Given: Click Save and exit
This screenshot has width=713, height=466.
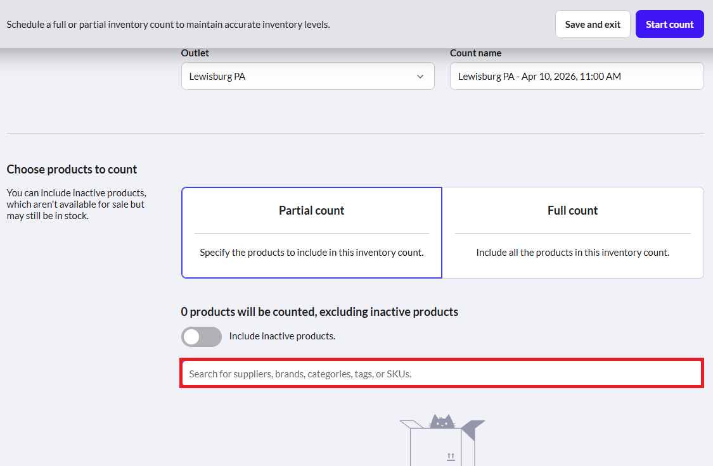Looking at the screenshot, I should [x=593, y=25].
